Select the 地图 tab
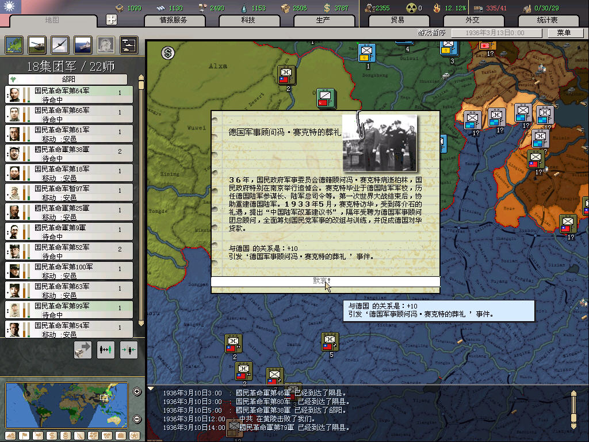 click(x=52, y=20)
